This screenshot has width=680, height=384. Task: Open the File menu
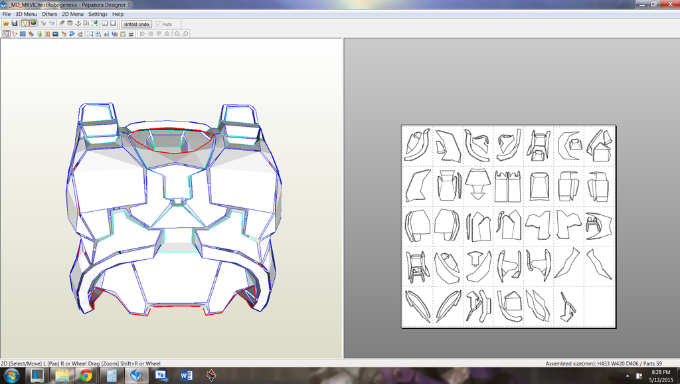point(7,14)
